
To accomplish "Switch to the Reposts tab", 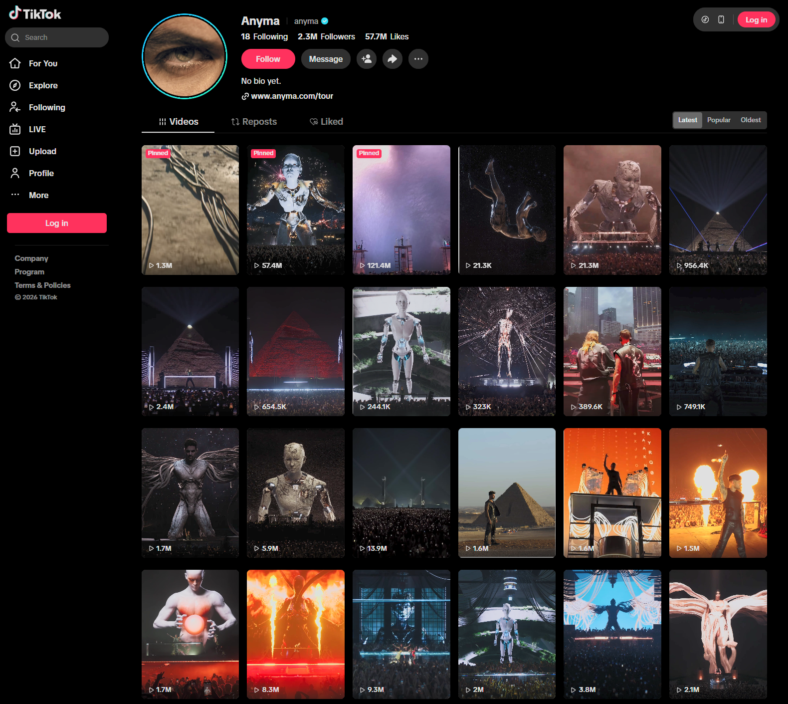I will pyautogui.click(x=254, y=122).
